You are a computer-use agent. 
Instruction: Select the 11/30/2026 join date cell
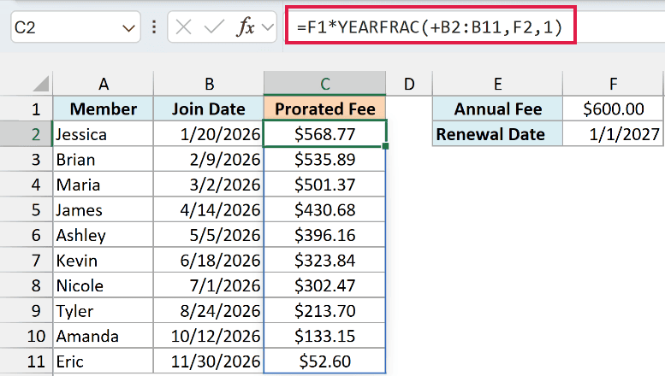(209, 361)
